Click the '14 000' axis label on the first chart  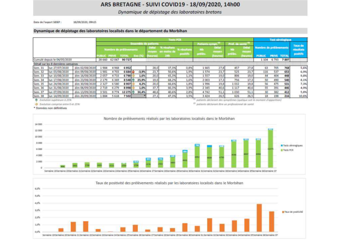tap(39, 124)
